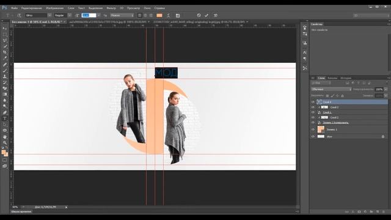Hide the Слой 2 layer clipped to Слой 1
The width and height of the screenshot is (391, 220).
pyautogui.click(x=313, y=108)
